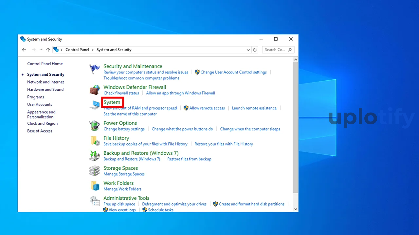Open Power Options heading
Screen dimensions: 419x235
120,123
